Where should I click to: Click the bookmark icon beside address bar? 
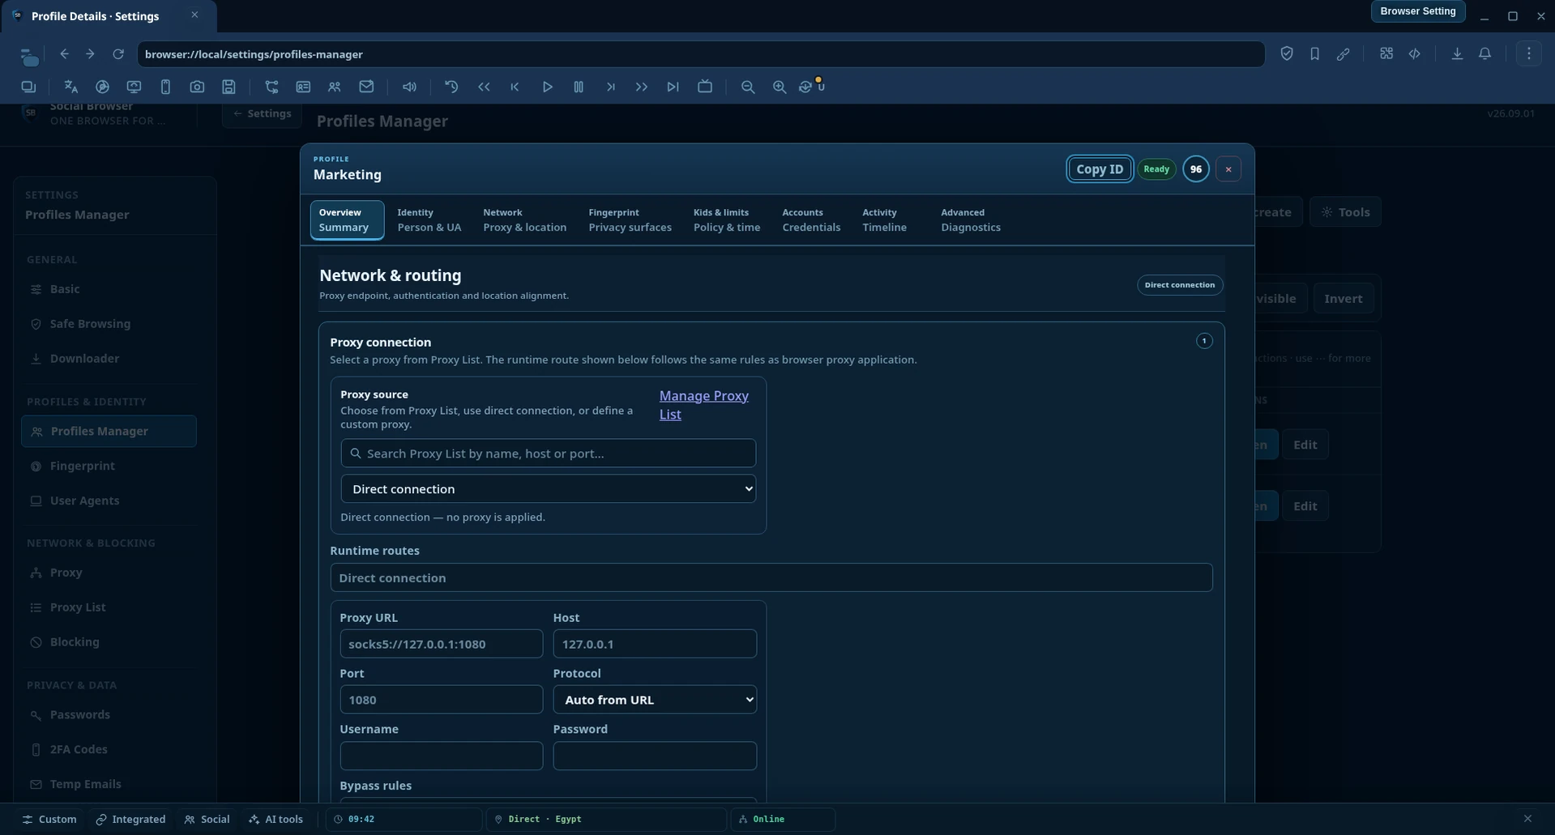[1314, 53]
